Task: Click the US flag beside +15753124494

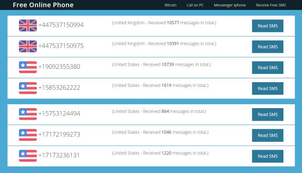Action: (28, 114)
